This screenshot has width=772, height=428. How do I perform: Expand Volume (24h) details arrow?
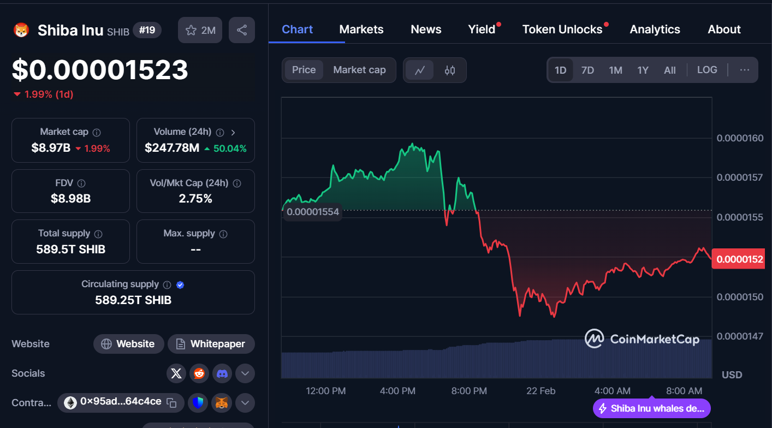point(233,132)
